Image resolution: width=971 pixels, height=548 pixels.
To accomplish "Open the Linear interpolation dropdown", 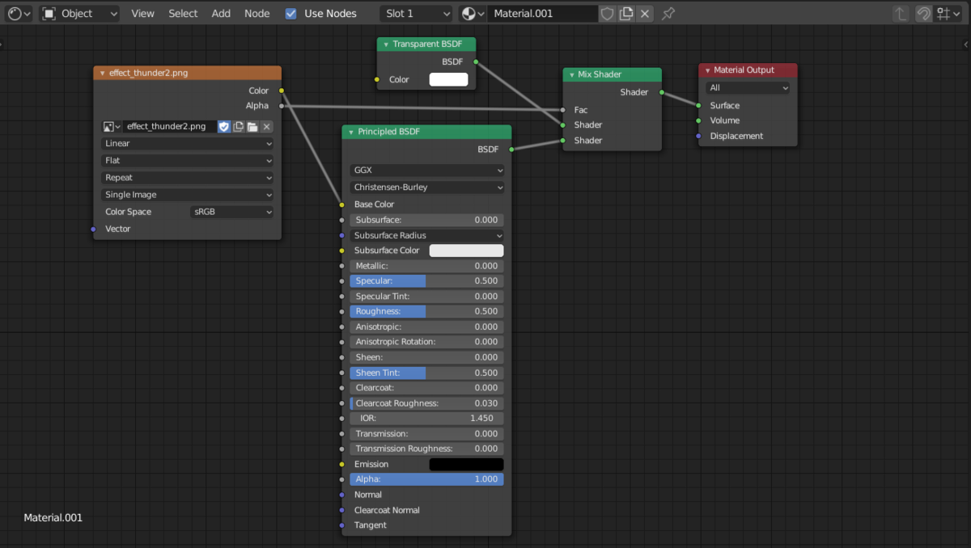I will click(x=188, y=143).
